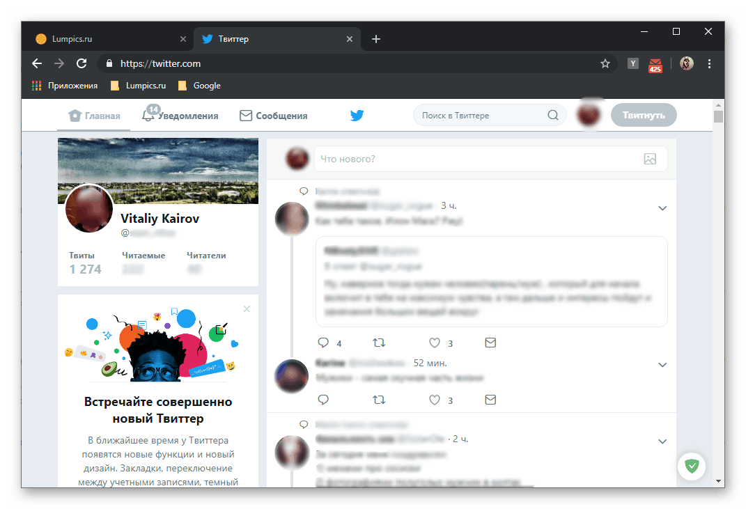The width and height of the screenshot is (746, 509).
Task: Click the Твитнуть button
Action: (x=644, y=115)
